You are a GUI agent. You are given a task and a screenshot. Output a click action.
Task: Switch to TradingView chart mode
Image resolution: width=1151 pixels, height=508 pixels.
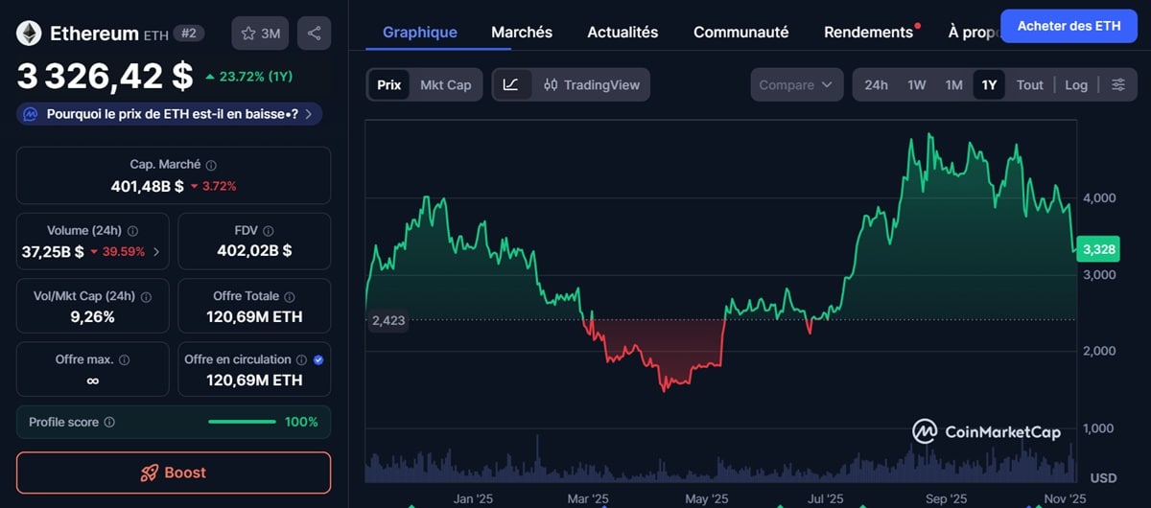point(592,84)
